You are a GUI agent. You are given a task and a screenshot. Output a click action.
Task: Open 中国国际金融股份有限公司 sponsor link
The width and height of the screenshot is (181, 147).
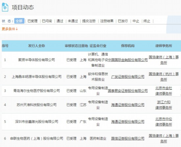128,60
